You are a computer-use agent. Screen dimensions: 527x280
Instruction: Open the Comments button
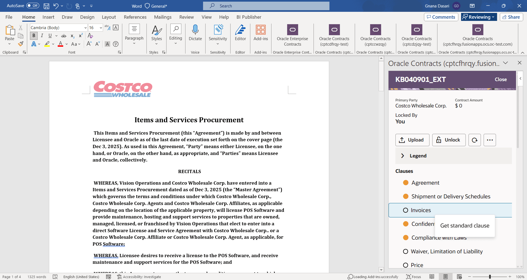[441, 17]
